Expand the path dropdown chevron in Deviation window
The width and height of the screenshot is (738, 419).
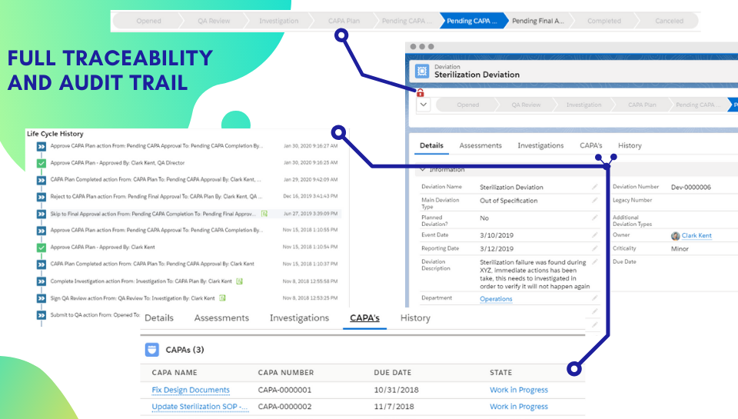424,105
